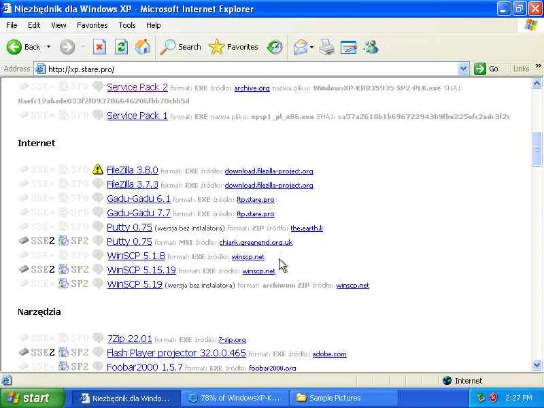544x408 pixels.
Task: Click the address bar URL field
Action: (x=252, y=69)
